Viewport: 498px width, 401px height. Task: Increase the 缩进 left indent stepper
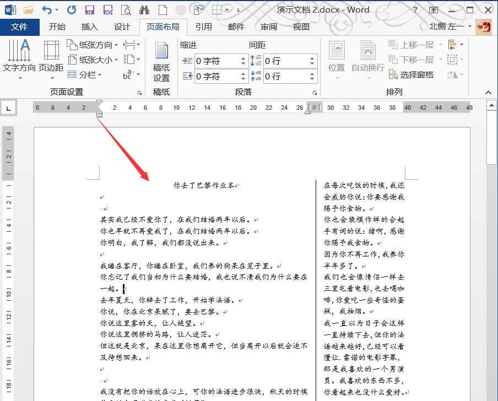(243, 57)
